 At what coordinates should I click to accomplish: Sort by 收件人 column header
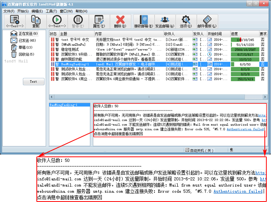(x=178, y=34)
